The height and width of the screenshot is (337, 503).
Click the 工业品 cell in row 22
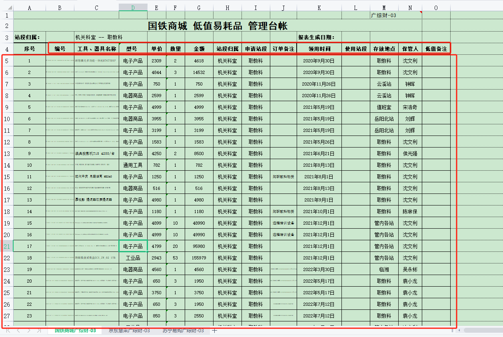[133, 258]
